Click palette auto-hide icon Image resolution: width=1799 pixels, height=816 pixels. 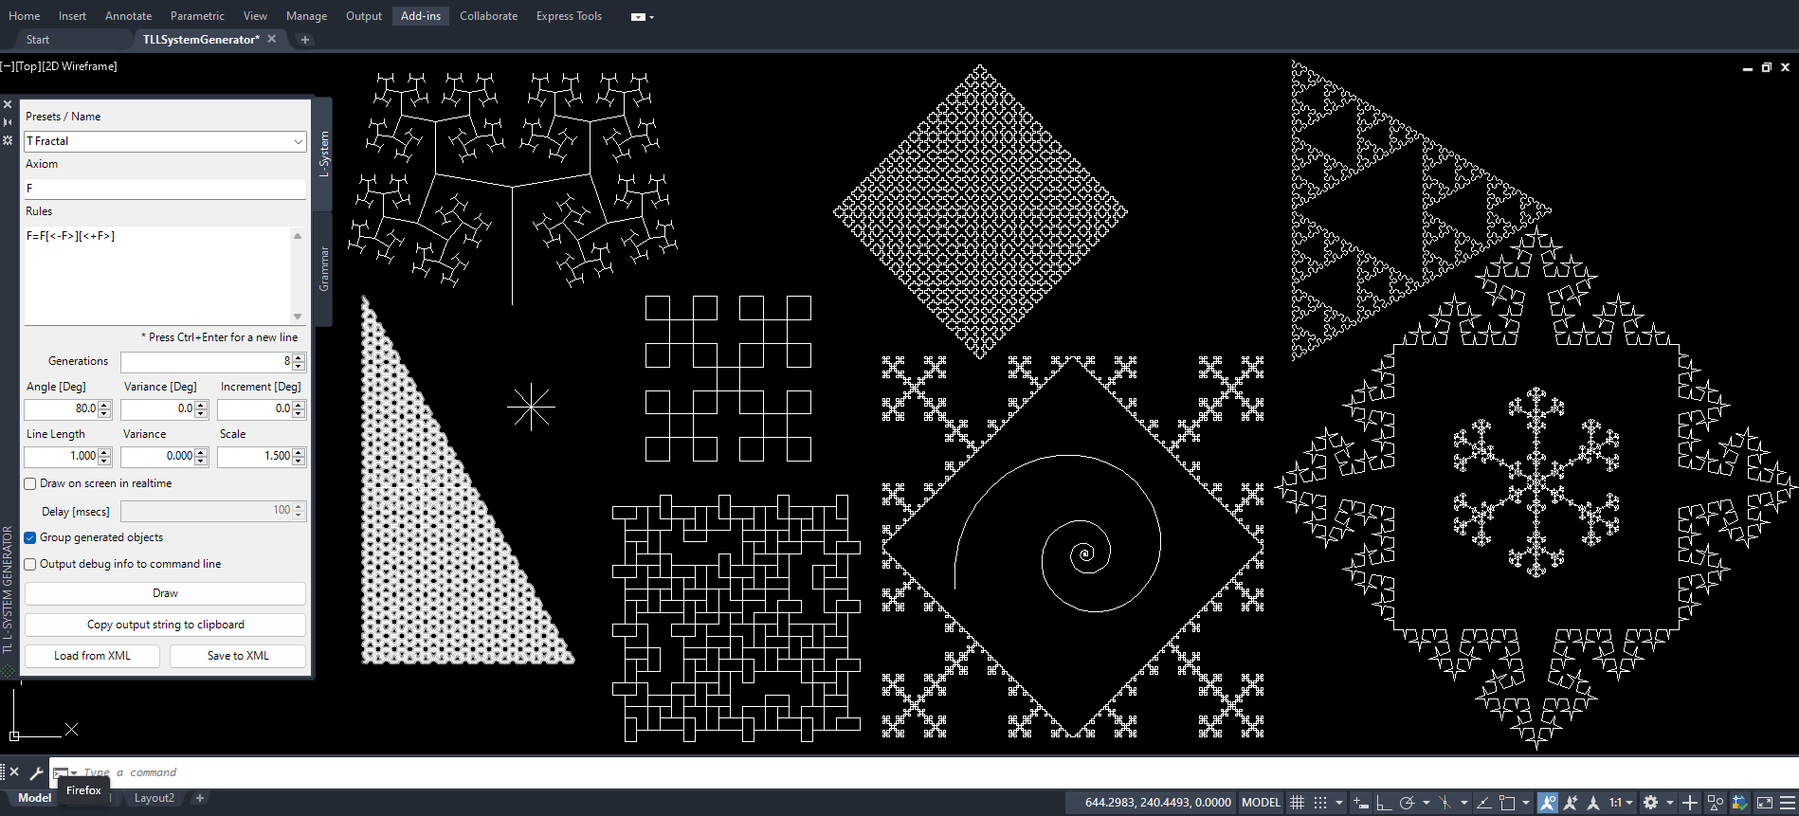(8, 121)
